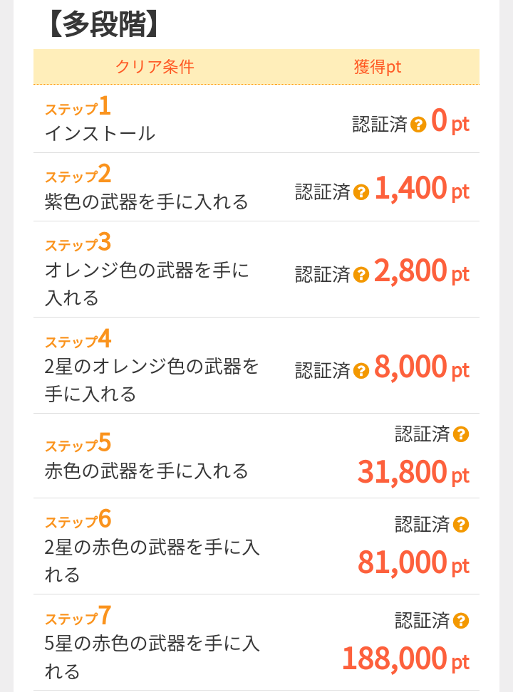Image resolution: width=513 pixels, height=692 pixels.
Task: Click the 紫色の武器を手に入れる condition text
Action: 146,201
